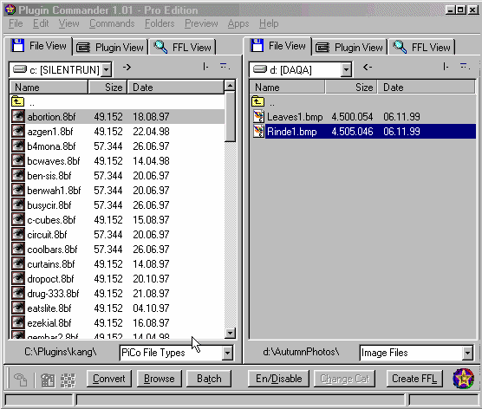The image size is (482, 409).
Task: Open the c: [SILENTRUN] drive dropdown
Action: coord(106,69)
